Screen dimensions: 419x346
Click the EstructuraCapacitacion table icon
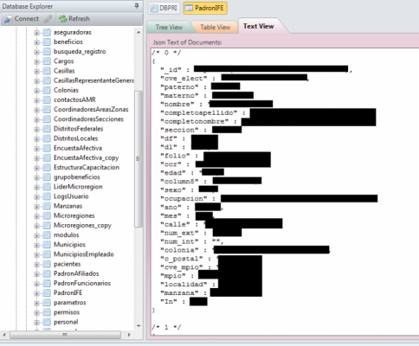coord(47,168)
